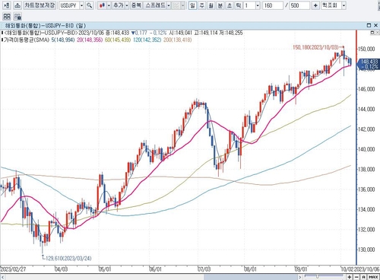380x280 pixels.
Task: Click the SMA 200 value 138,418 label
Action: coord(177,40)
